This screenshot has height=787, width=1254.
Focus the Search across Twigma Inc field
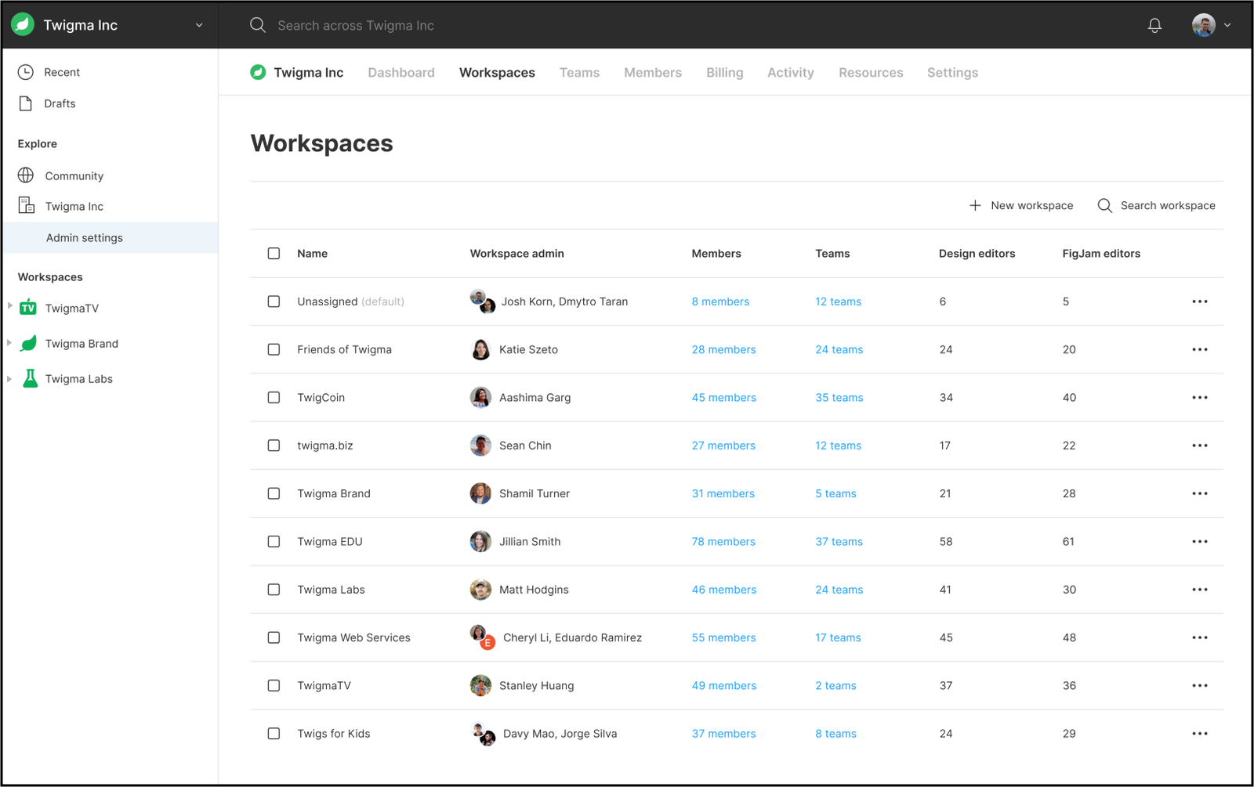tap(356, 25)
